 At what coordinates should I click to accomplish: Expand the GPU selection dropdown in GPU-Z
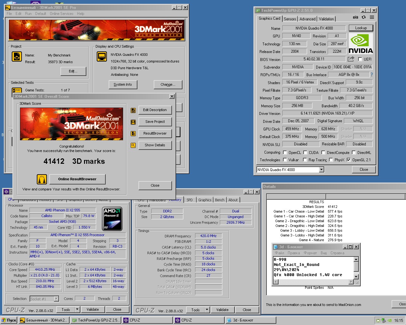coord(321,170)
